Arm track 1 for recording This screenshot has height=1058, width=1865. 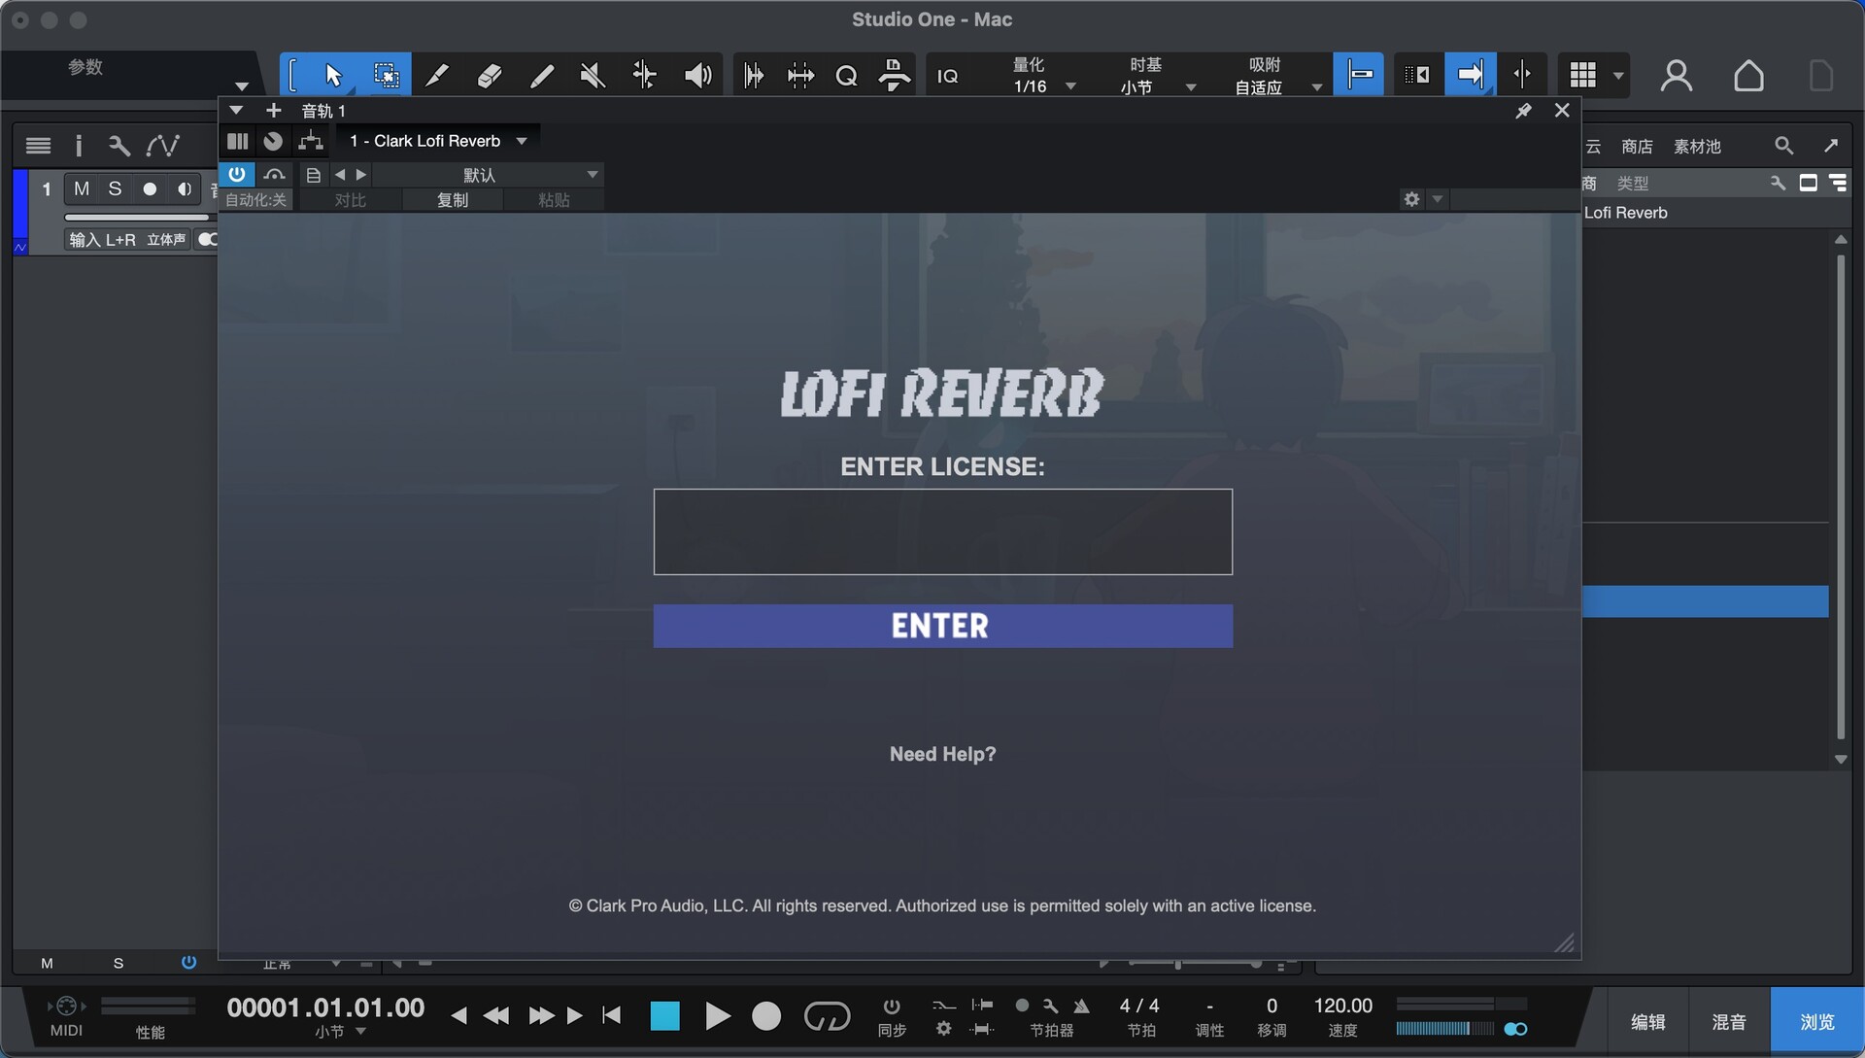[150, 188]
